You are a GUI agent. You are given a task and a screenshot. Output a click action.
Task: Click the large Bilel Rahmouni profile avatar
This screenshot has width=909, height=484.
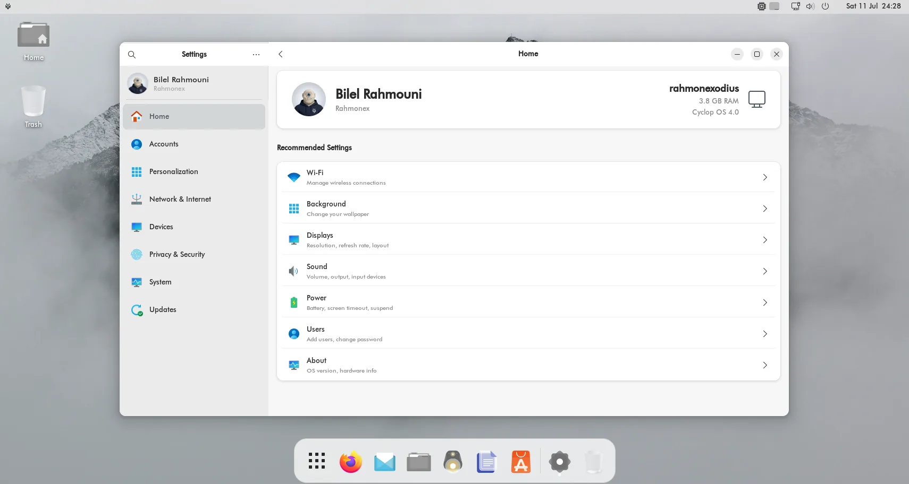point(309,99)
